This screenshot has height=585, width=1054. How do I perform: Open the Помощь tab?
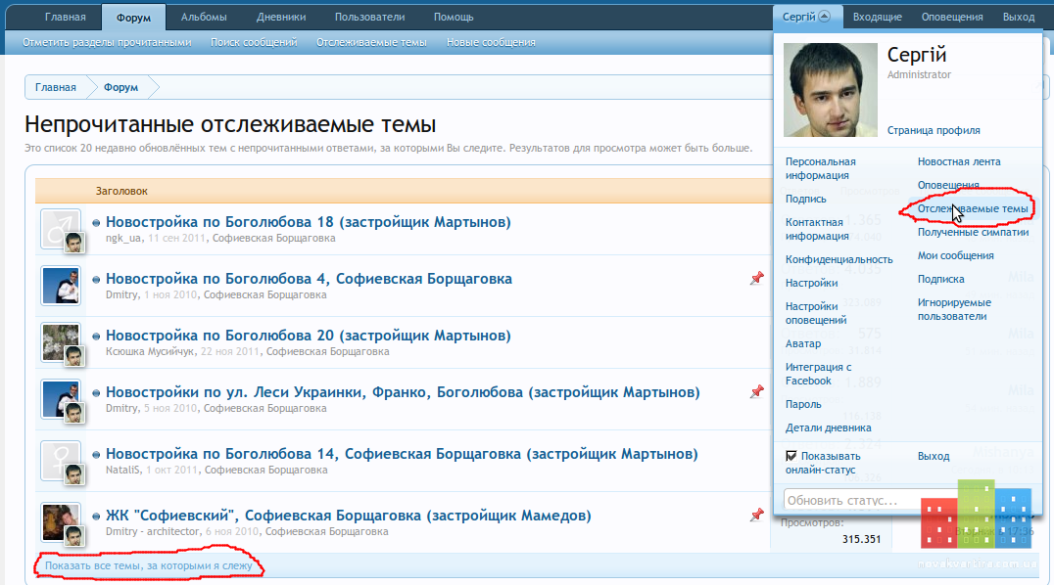pos(454,17)
